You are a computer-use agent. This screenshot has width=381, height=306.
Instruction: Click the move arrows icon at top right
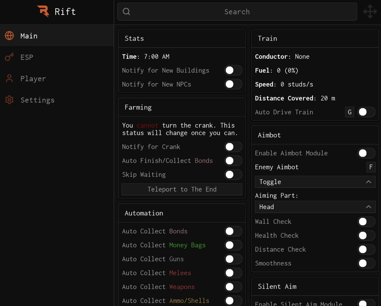point(370,12)
